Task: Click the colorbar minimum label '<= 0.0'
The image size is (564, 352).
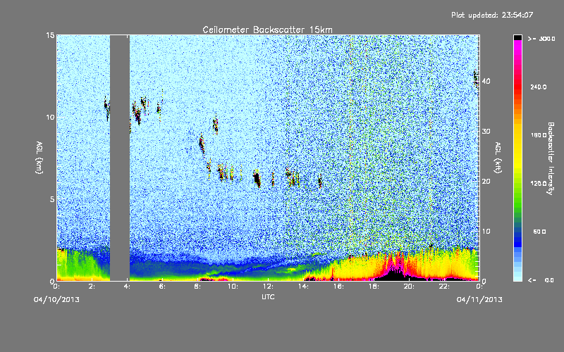Action: tap(541, 280)
